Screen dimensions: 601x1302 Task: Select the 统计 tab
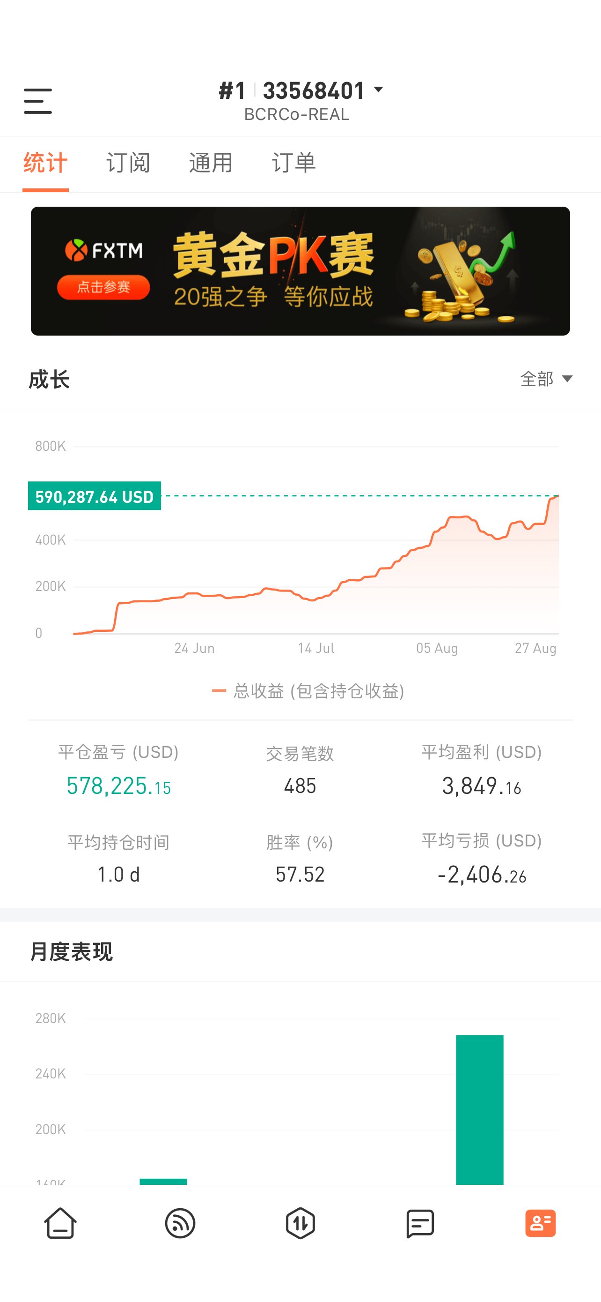(45, 163)
